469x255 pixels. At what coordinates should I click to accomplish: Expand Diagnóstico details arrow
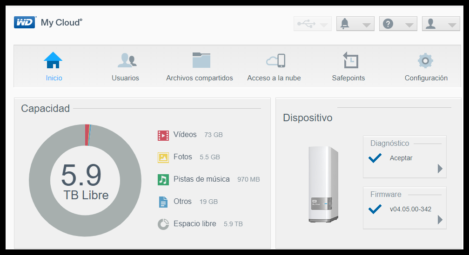pyautogui.click(x=440, y=169)
